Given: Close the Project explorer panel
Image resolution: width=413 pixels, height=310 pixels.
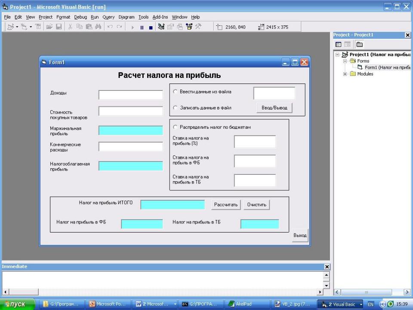Looking at the screenshot, I should [x=407, y=35].
